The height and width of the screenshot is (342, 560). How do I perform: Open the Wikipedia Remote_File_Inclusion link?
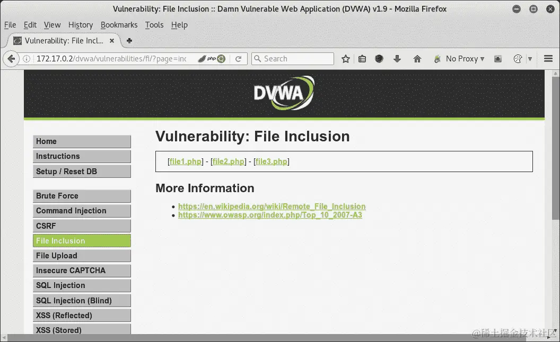(272, 206)
